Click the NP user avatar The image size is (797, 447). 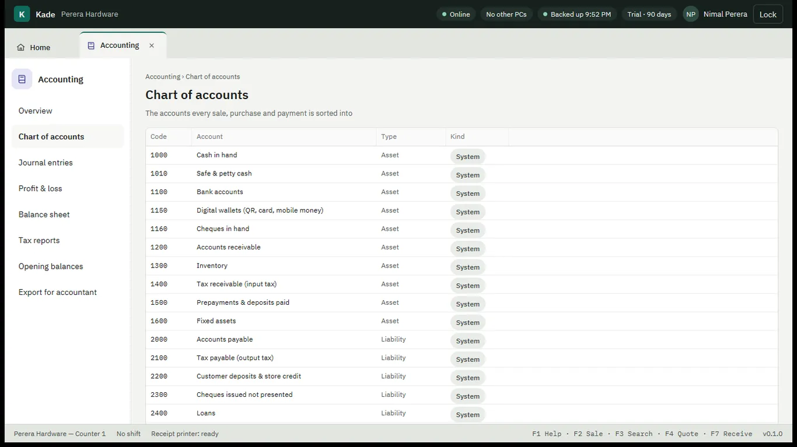coord(691,14)
